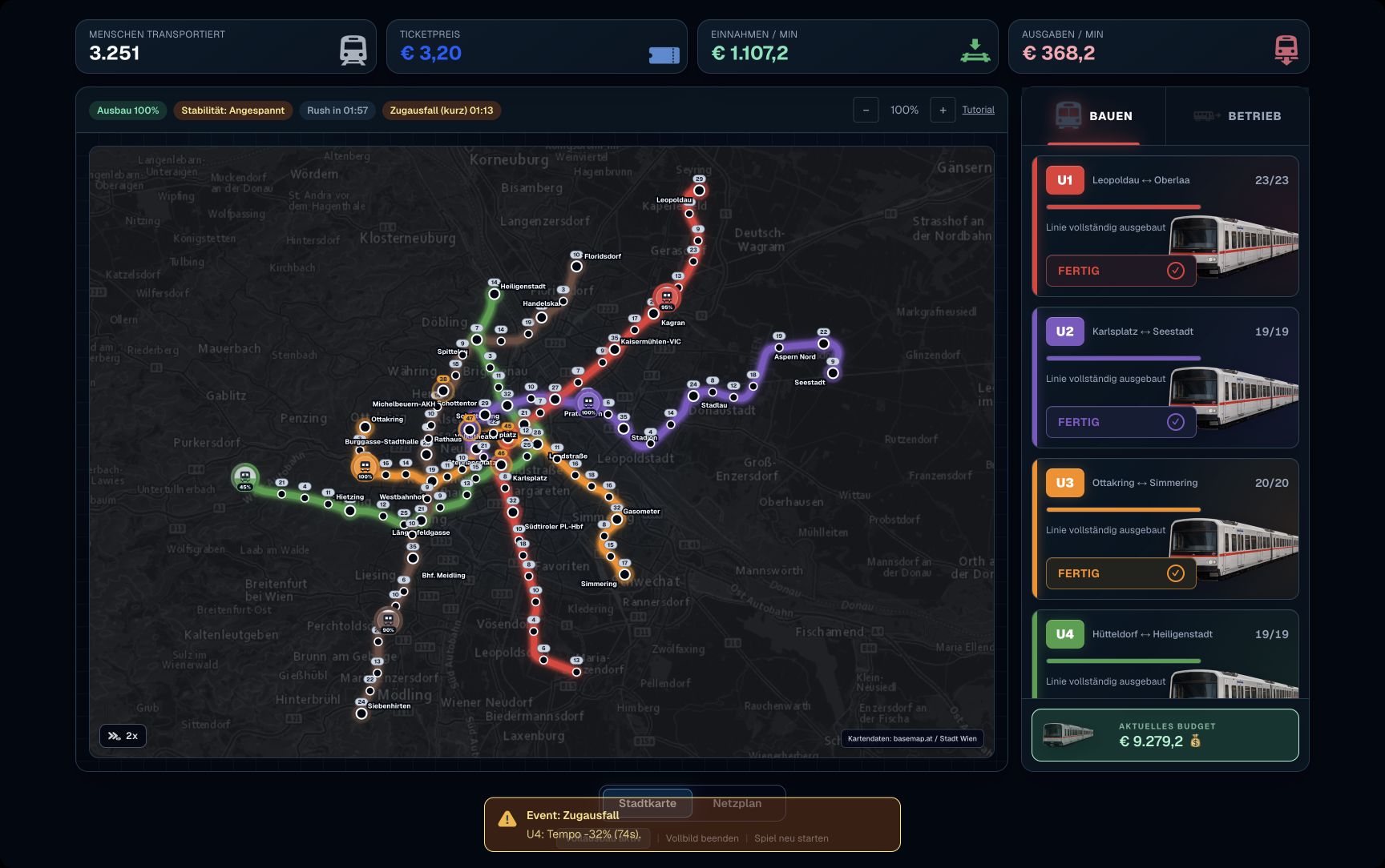Image resolution: width=1385 pixels, height=868 pixels.
Task: Click the U2 train thumbnail image
Action: point(1234,397)
